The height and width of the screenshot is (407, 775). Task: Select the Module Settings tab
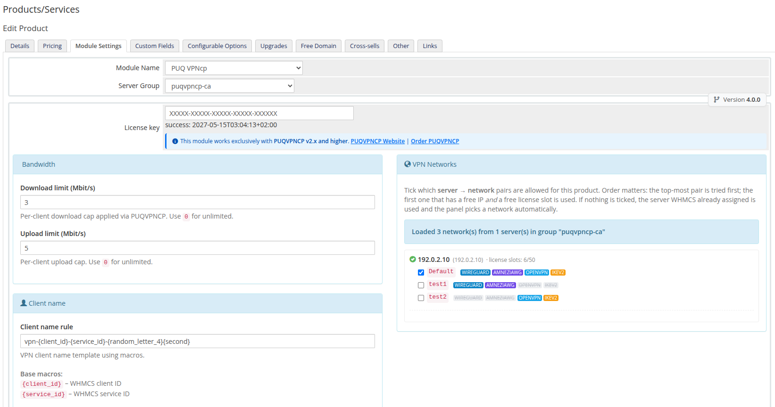[x=99, y=46]
